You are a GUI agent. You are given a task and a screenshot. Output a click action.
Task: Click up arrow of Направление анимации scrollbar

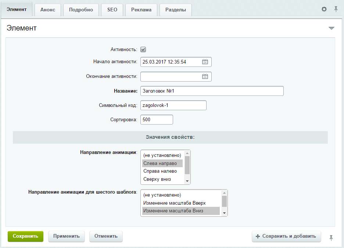click(187, 153)
